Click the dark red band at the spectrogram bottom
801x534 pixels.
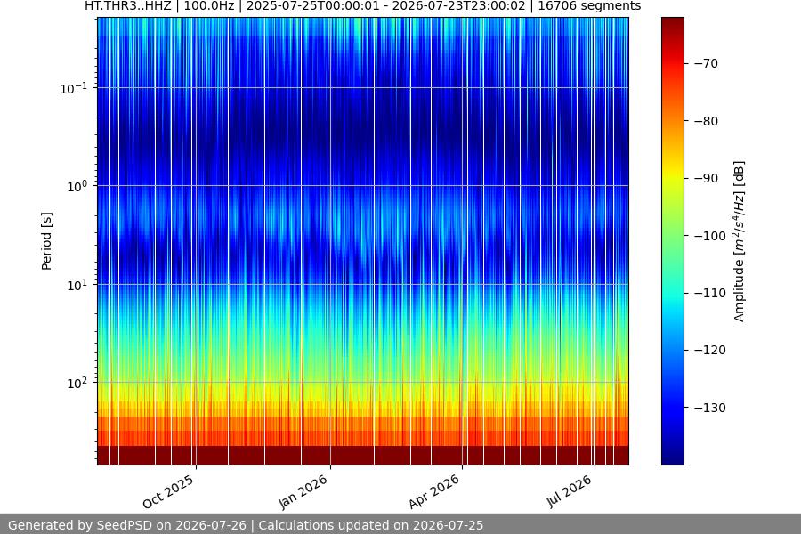point(363,456)
